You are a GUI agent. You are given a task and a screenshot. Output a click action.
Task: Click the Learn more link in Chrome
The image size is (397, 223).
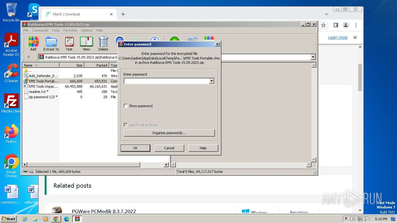click(338, 37)
